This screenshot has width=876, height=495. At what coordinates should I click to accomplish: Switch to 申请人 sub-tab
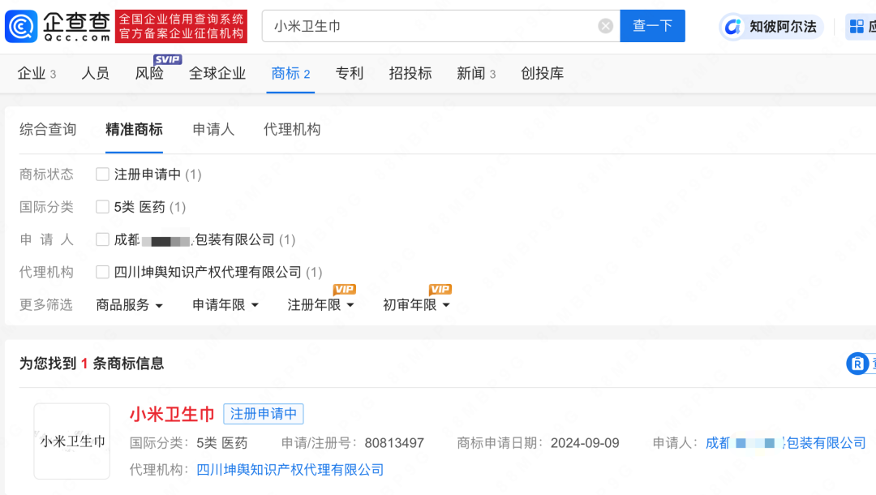pos(213,130)
